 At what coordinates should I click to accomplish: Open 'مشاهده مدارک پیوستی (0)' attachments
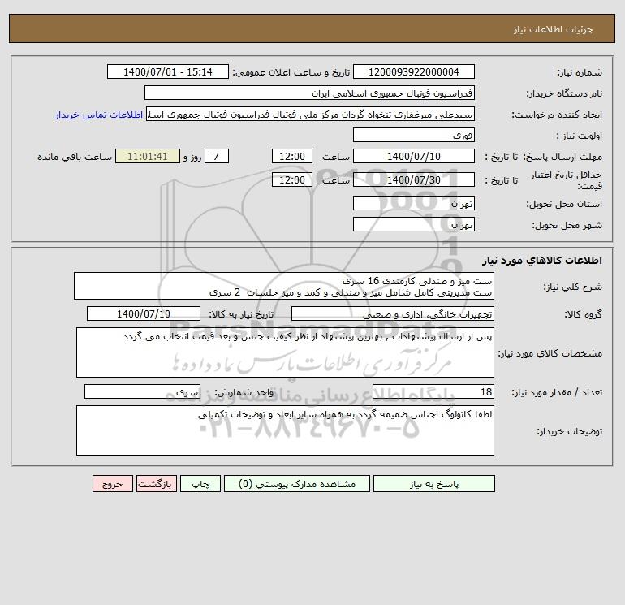click(297, 484)
